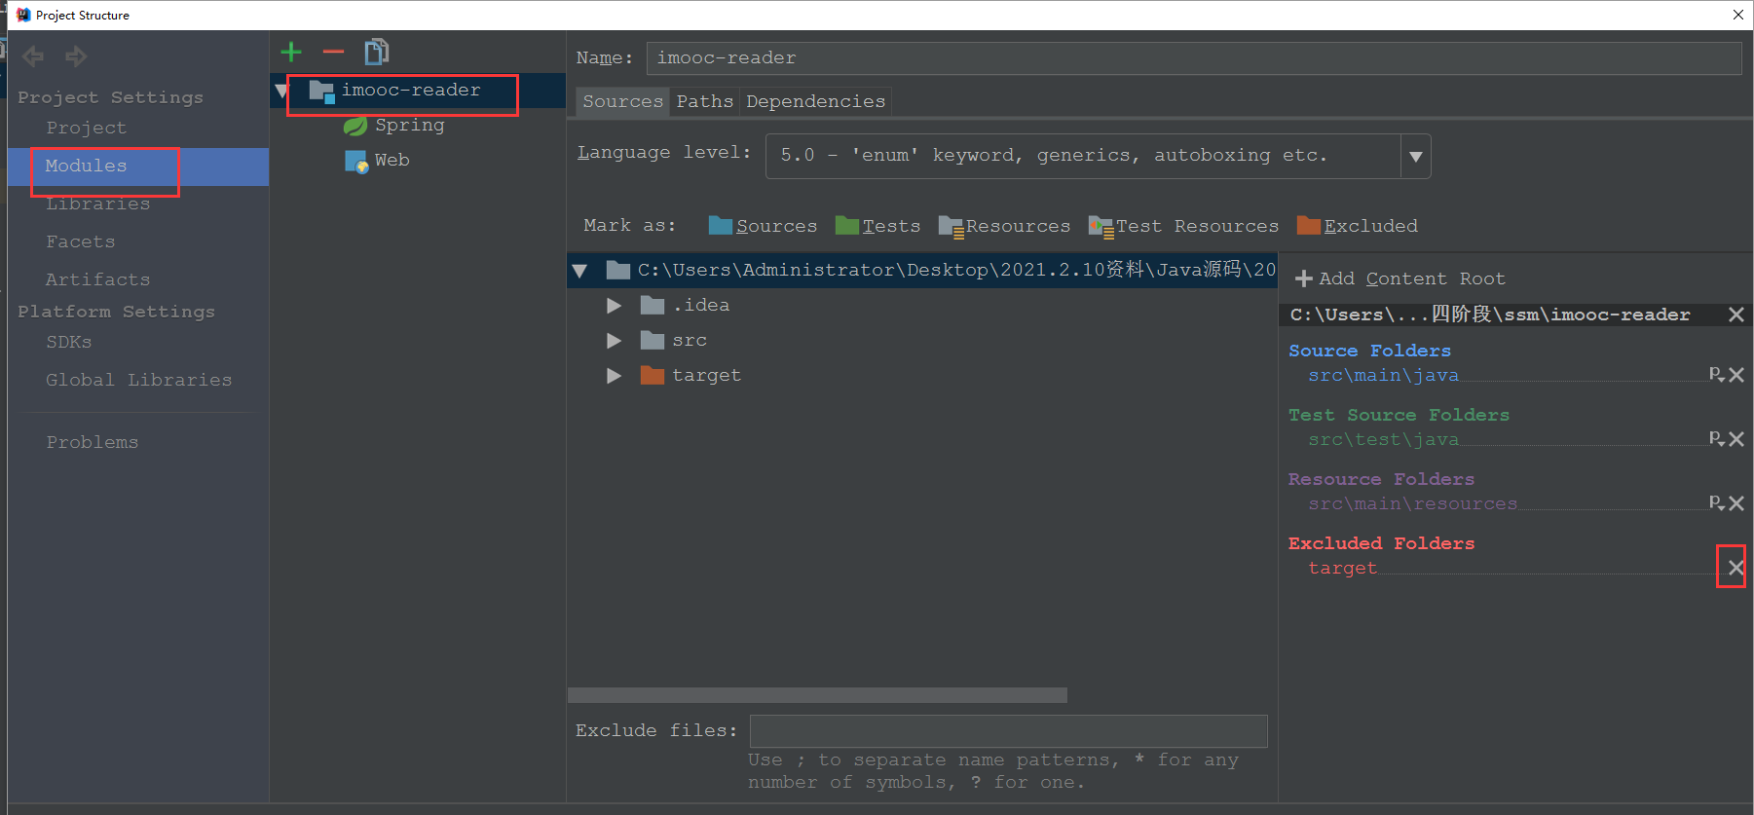Mark folder as Tests
The height and width of the screenshot is (815, 1754).
click(x=877, y=226)
